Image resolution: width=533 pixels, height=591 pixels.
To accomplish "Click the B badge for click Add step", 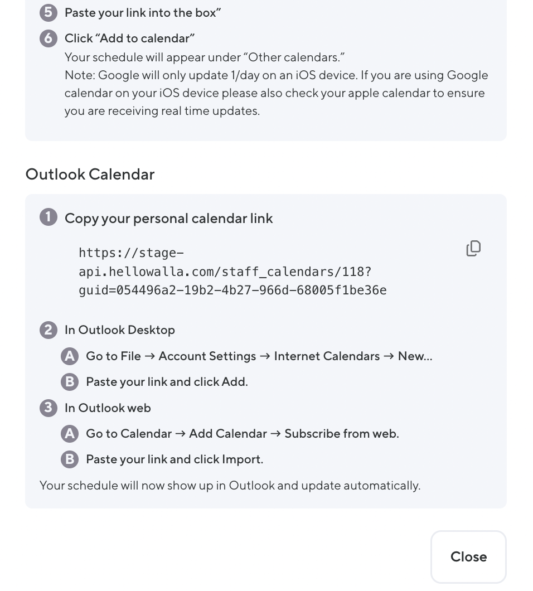I will click(x=70, y=381).
